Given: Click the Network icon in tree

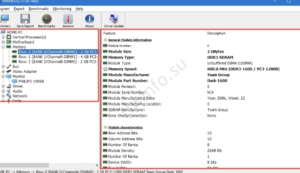Looking at the screenshot, I should point(9,96).
